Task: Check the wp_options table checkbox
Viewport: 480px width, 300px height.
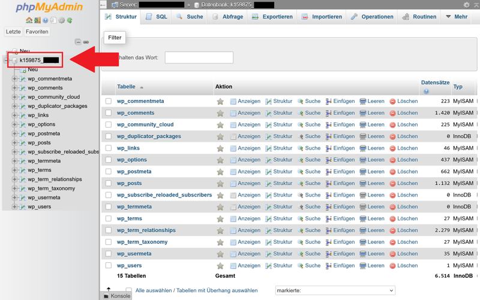Action: click(x=109, y=160)
